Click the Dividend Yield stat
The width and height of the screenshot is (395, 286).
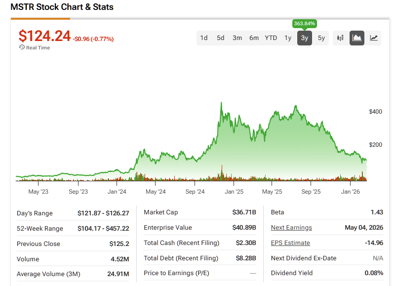292,273
